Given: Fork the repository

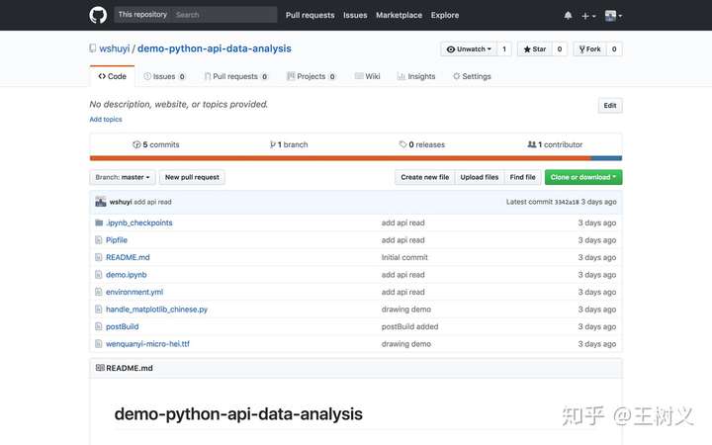Looking at the screenshot, I should [589, 48].
